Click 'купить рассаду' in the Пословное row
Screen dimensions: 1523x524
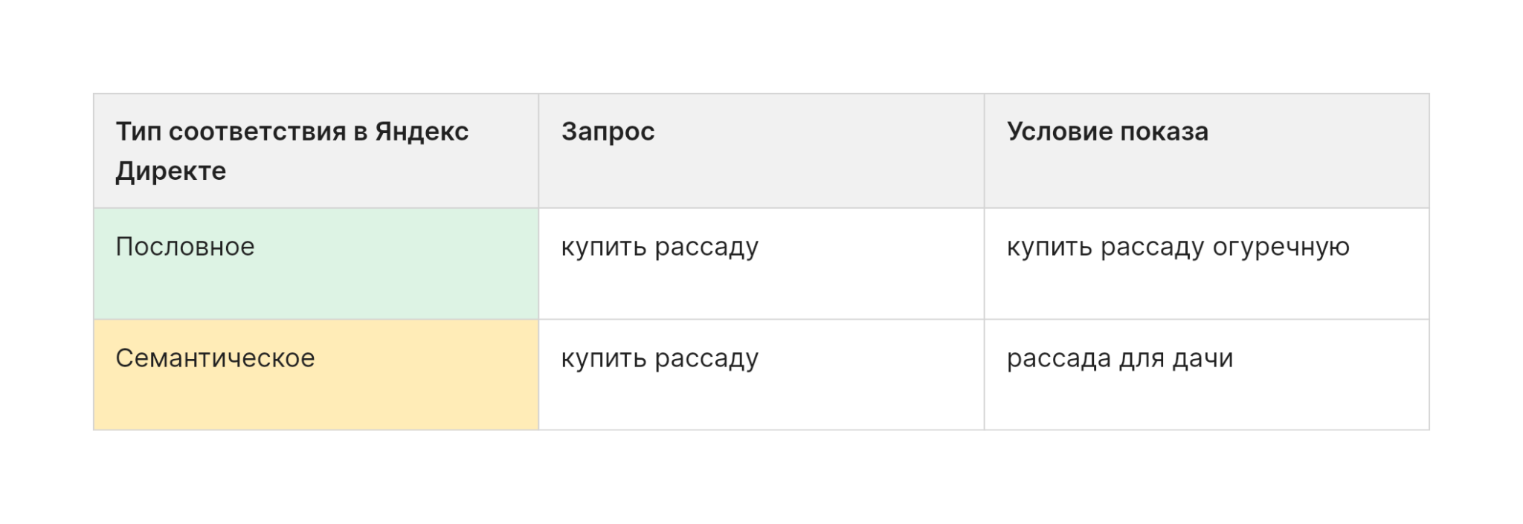[x=660, y=248]
